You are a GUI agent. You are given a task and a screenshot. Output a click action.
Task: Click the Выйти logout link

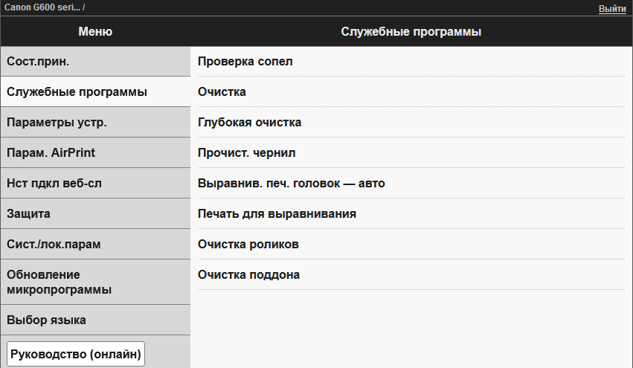point(611,8)
